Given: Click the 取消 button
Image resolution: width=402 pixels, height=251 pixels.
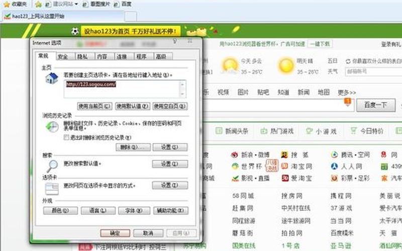Looking at the screenshot, I should point(148,233).
